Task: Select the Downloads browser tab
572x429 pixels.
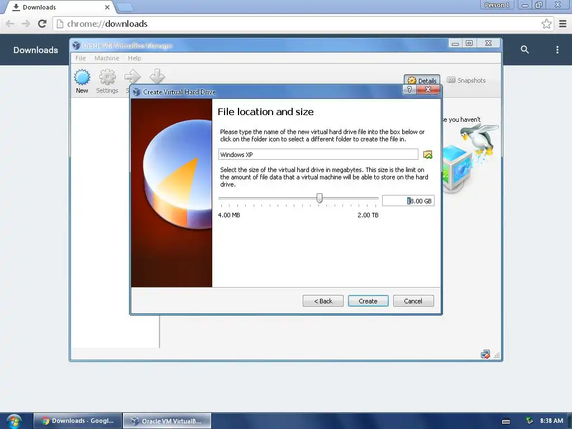Action: pyautogui.click(x=58, y=7)
